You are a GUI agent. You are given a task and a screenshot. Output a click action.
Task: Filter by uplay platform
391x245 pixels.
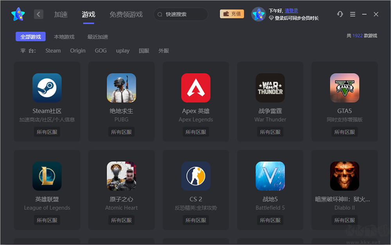tap(123, 50)
